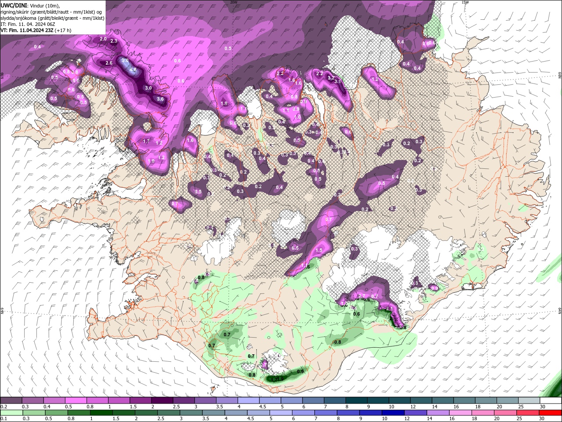Select the rain legend swatch for 0.5–0.8
562x422 pixels.
coord(57,413)
